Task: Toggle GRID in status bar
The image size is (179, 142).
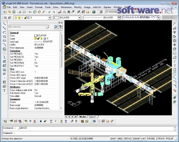Action: point(120,139)
